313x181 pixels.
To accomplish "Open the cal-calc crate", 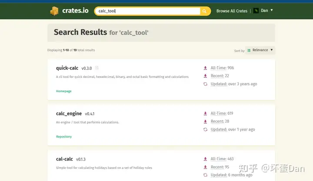I will 64,159.
